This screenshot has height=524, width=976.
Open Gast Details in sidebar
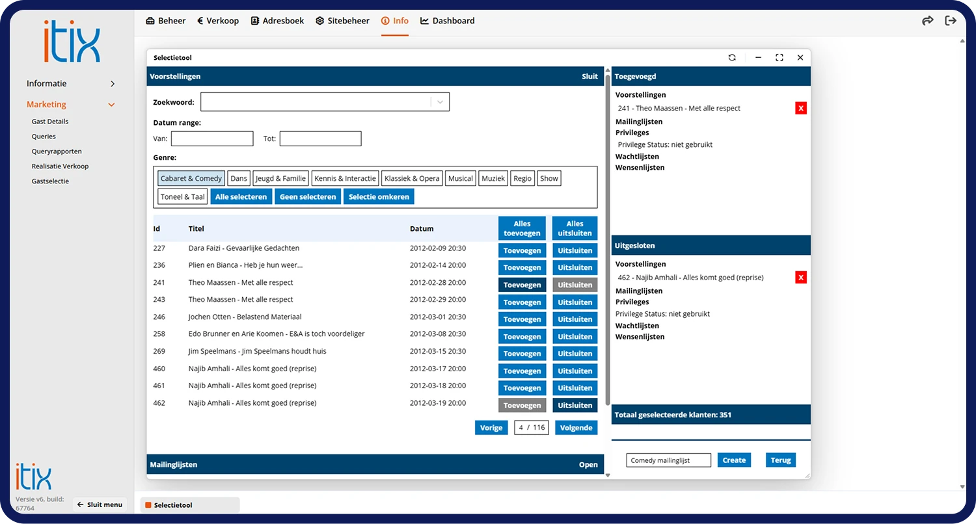(x=50, y=122)
